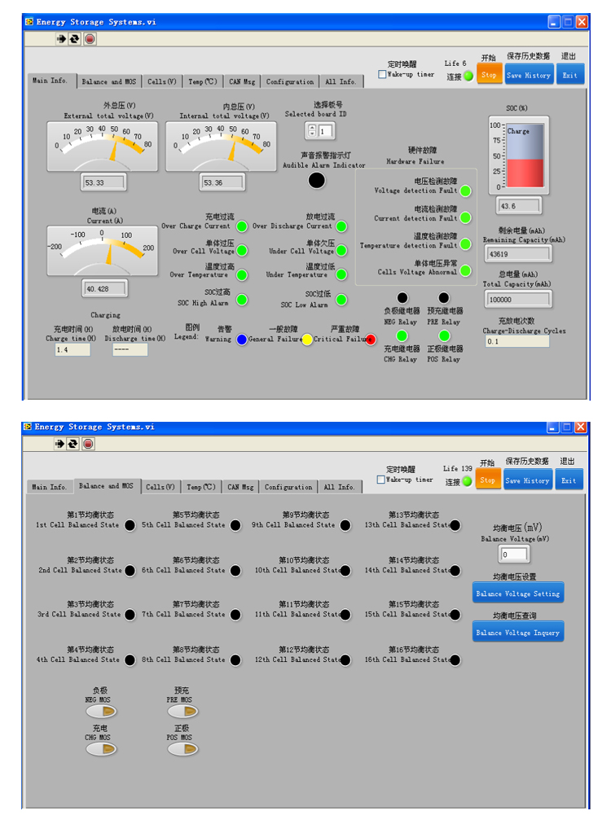Toggle the NEG MOS switch
Image resolution: width=611 pixels, height=824 pixels.
[x=102, y=712]
